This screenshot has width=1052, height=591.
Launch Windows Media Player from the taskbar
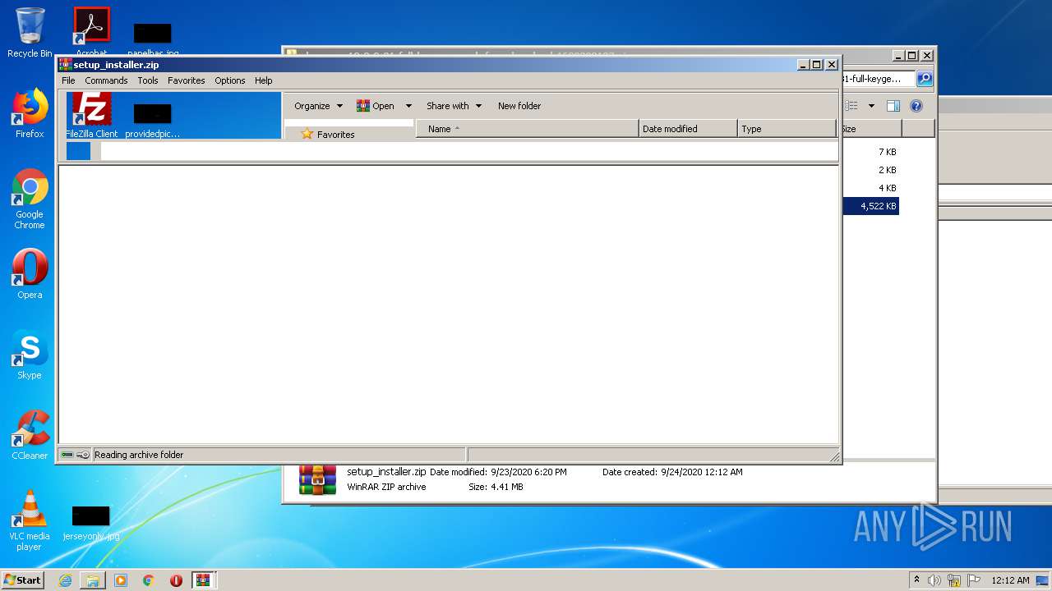(x=121, y=580)
